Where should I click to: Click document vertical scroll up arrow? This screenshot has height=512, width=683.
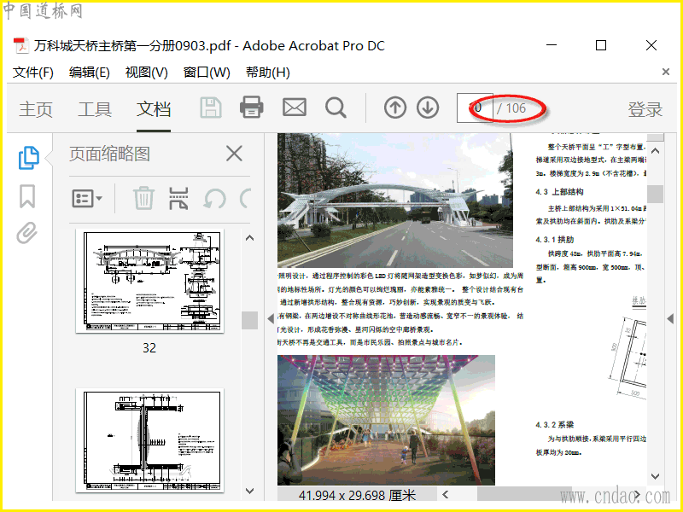[x=655, y=151]
